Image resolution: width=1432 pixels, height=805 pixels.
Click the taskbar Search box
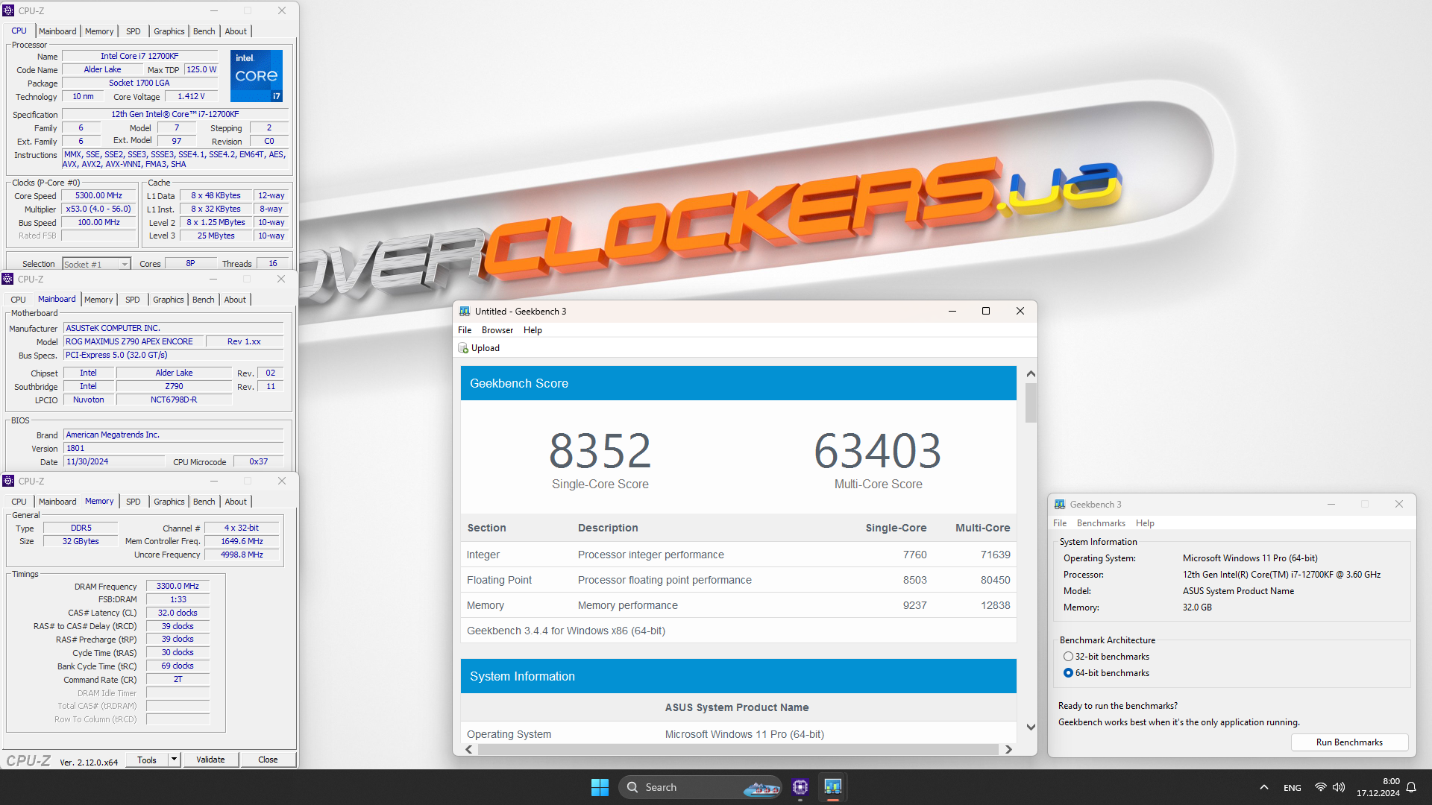[x=700, y=787]
